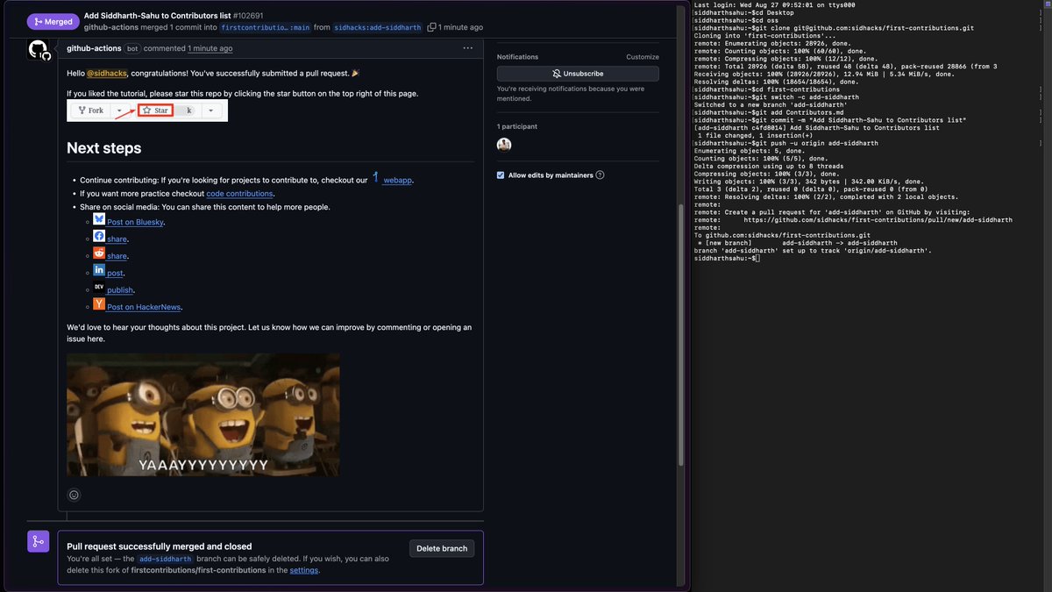Click the pull request title text
Screen dimensions: 1052x592
(x=158, y=15)
